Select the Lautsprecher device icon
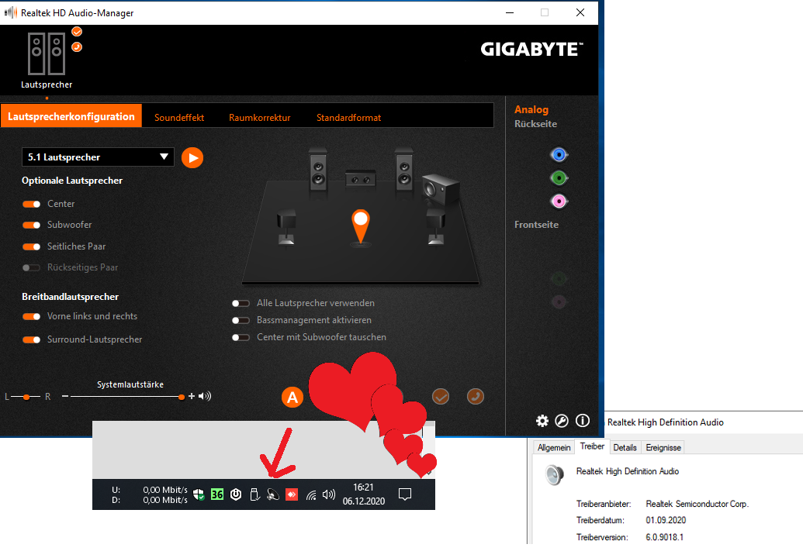 46,53
